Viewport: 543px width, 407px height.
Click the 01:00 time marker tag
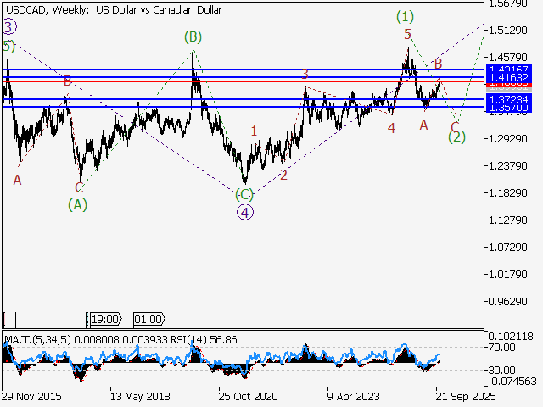(148, 320)
